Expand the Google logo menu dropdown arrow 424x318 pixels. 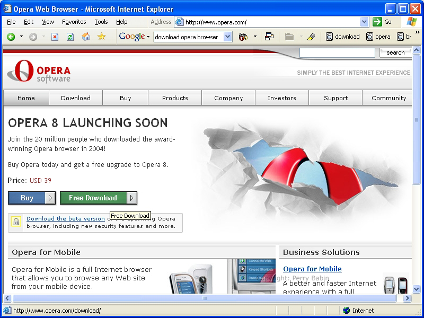click(148, 37)
